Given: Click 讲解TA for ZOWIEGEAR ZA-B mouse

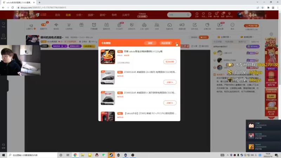Looking at the screenshot, I should (170, 82).
